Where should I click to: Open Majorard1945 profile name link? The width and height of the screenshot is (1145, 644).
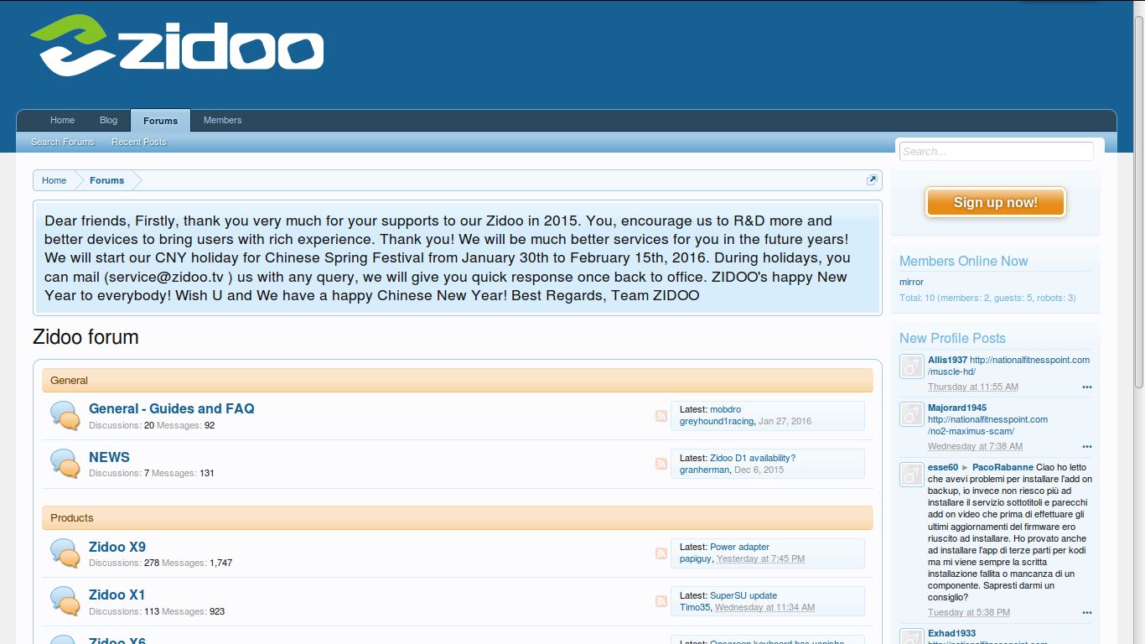click(957, 408)
